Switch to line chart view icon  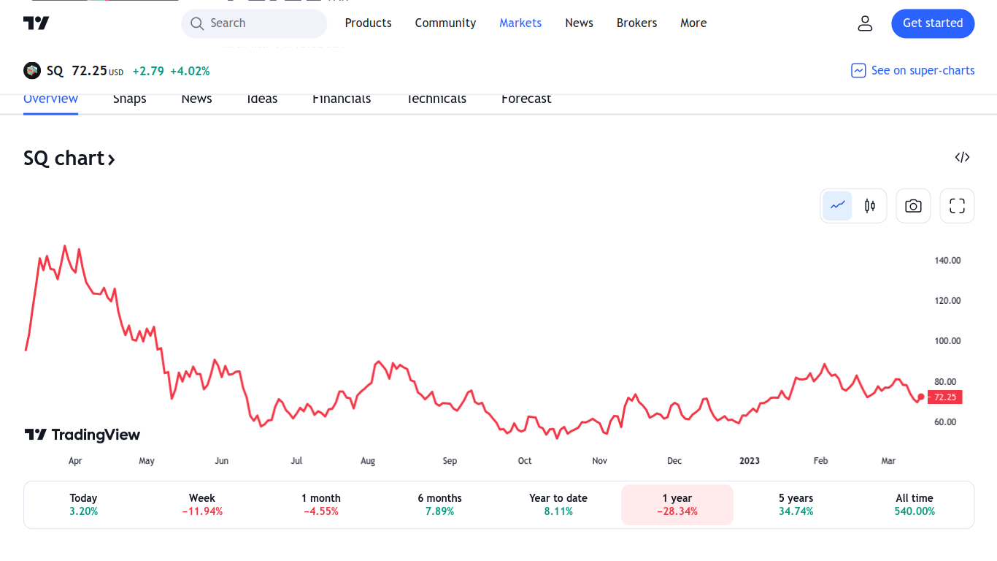tap(837, 206)
